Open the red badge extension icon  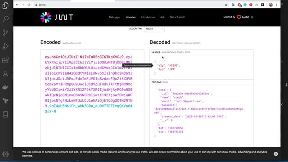[x=239, y=5]
